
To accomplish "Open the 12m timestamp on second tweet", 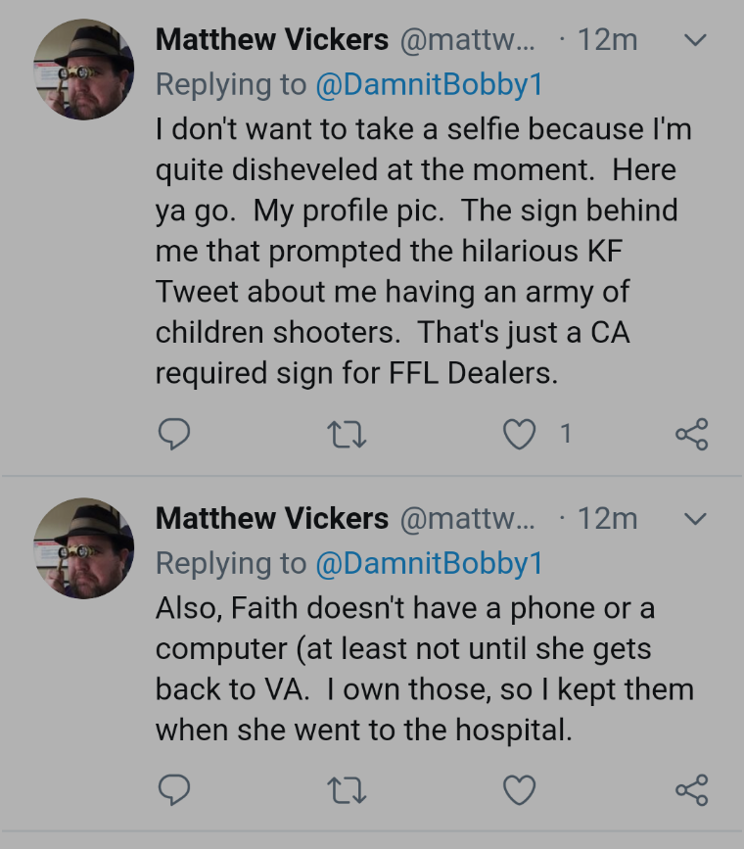I will pyautogui.click(x=607, y=519).
